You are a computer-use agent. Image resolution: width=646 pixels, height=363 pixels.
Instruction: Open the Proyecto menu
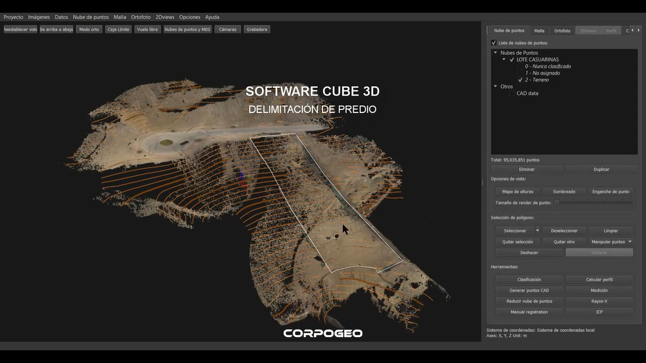pos(14,17)
